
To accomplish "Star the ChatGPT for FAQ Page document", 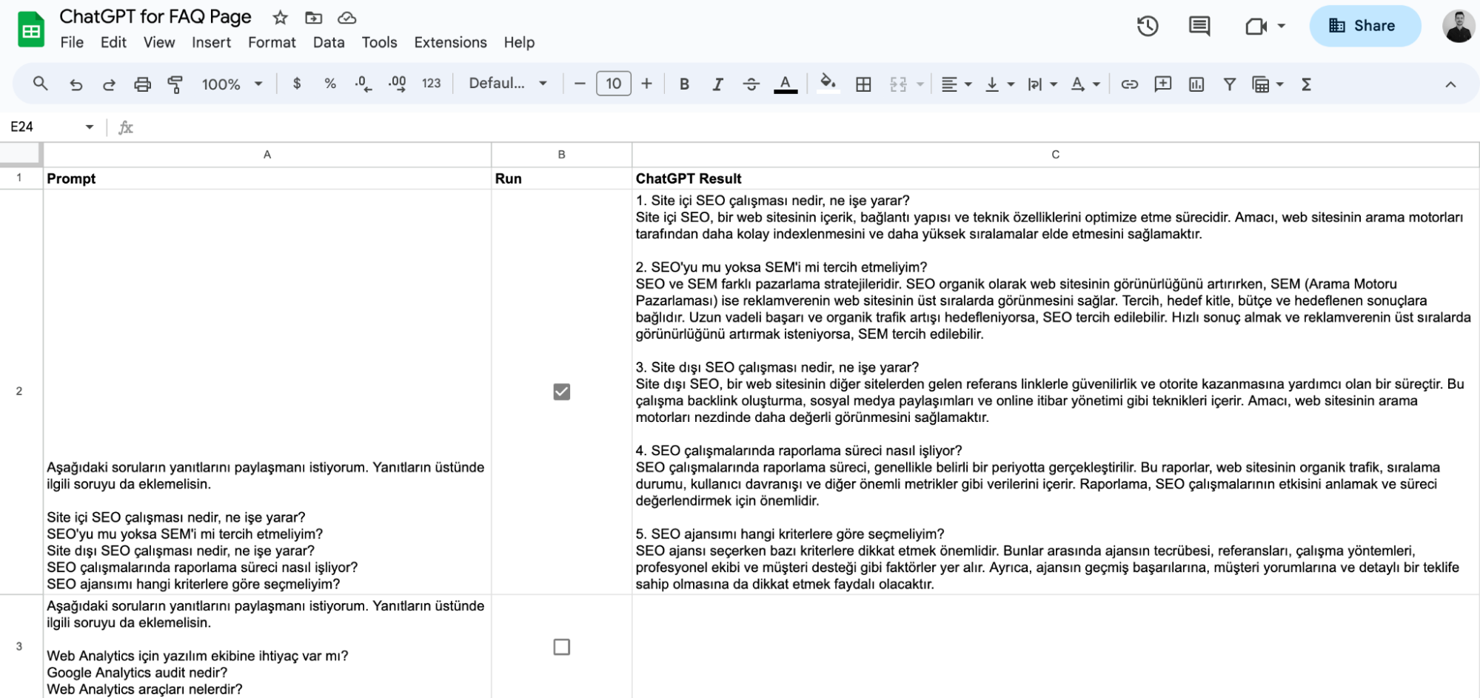I will pyautogui.click(x=280, y=17).
